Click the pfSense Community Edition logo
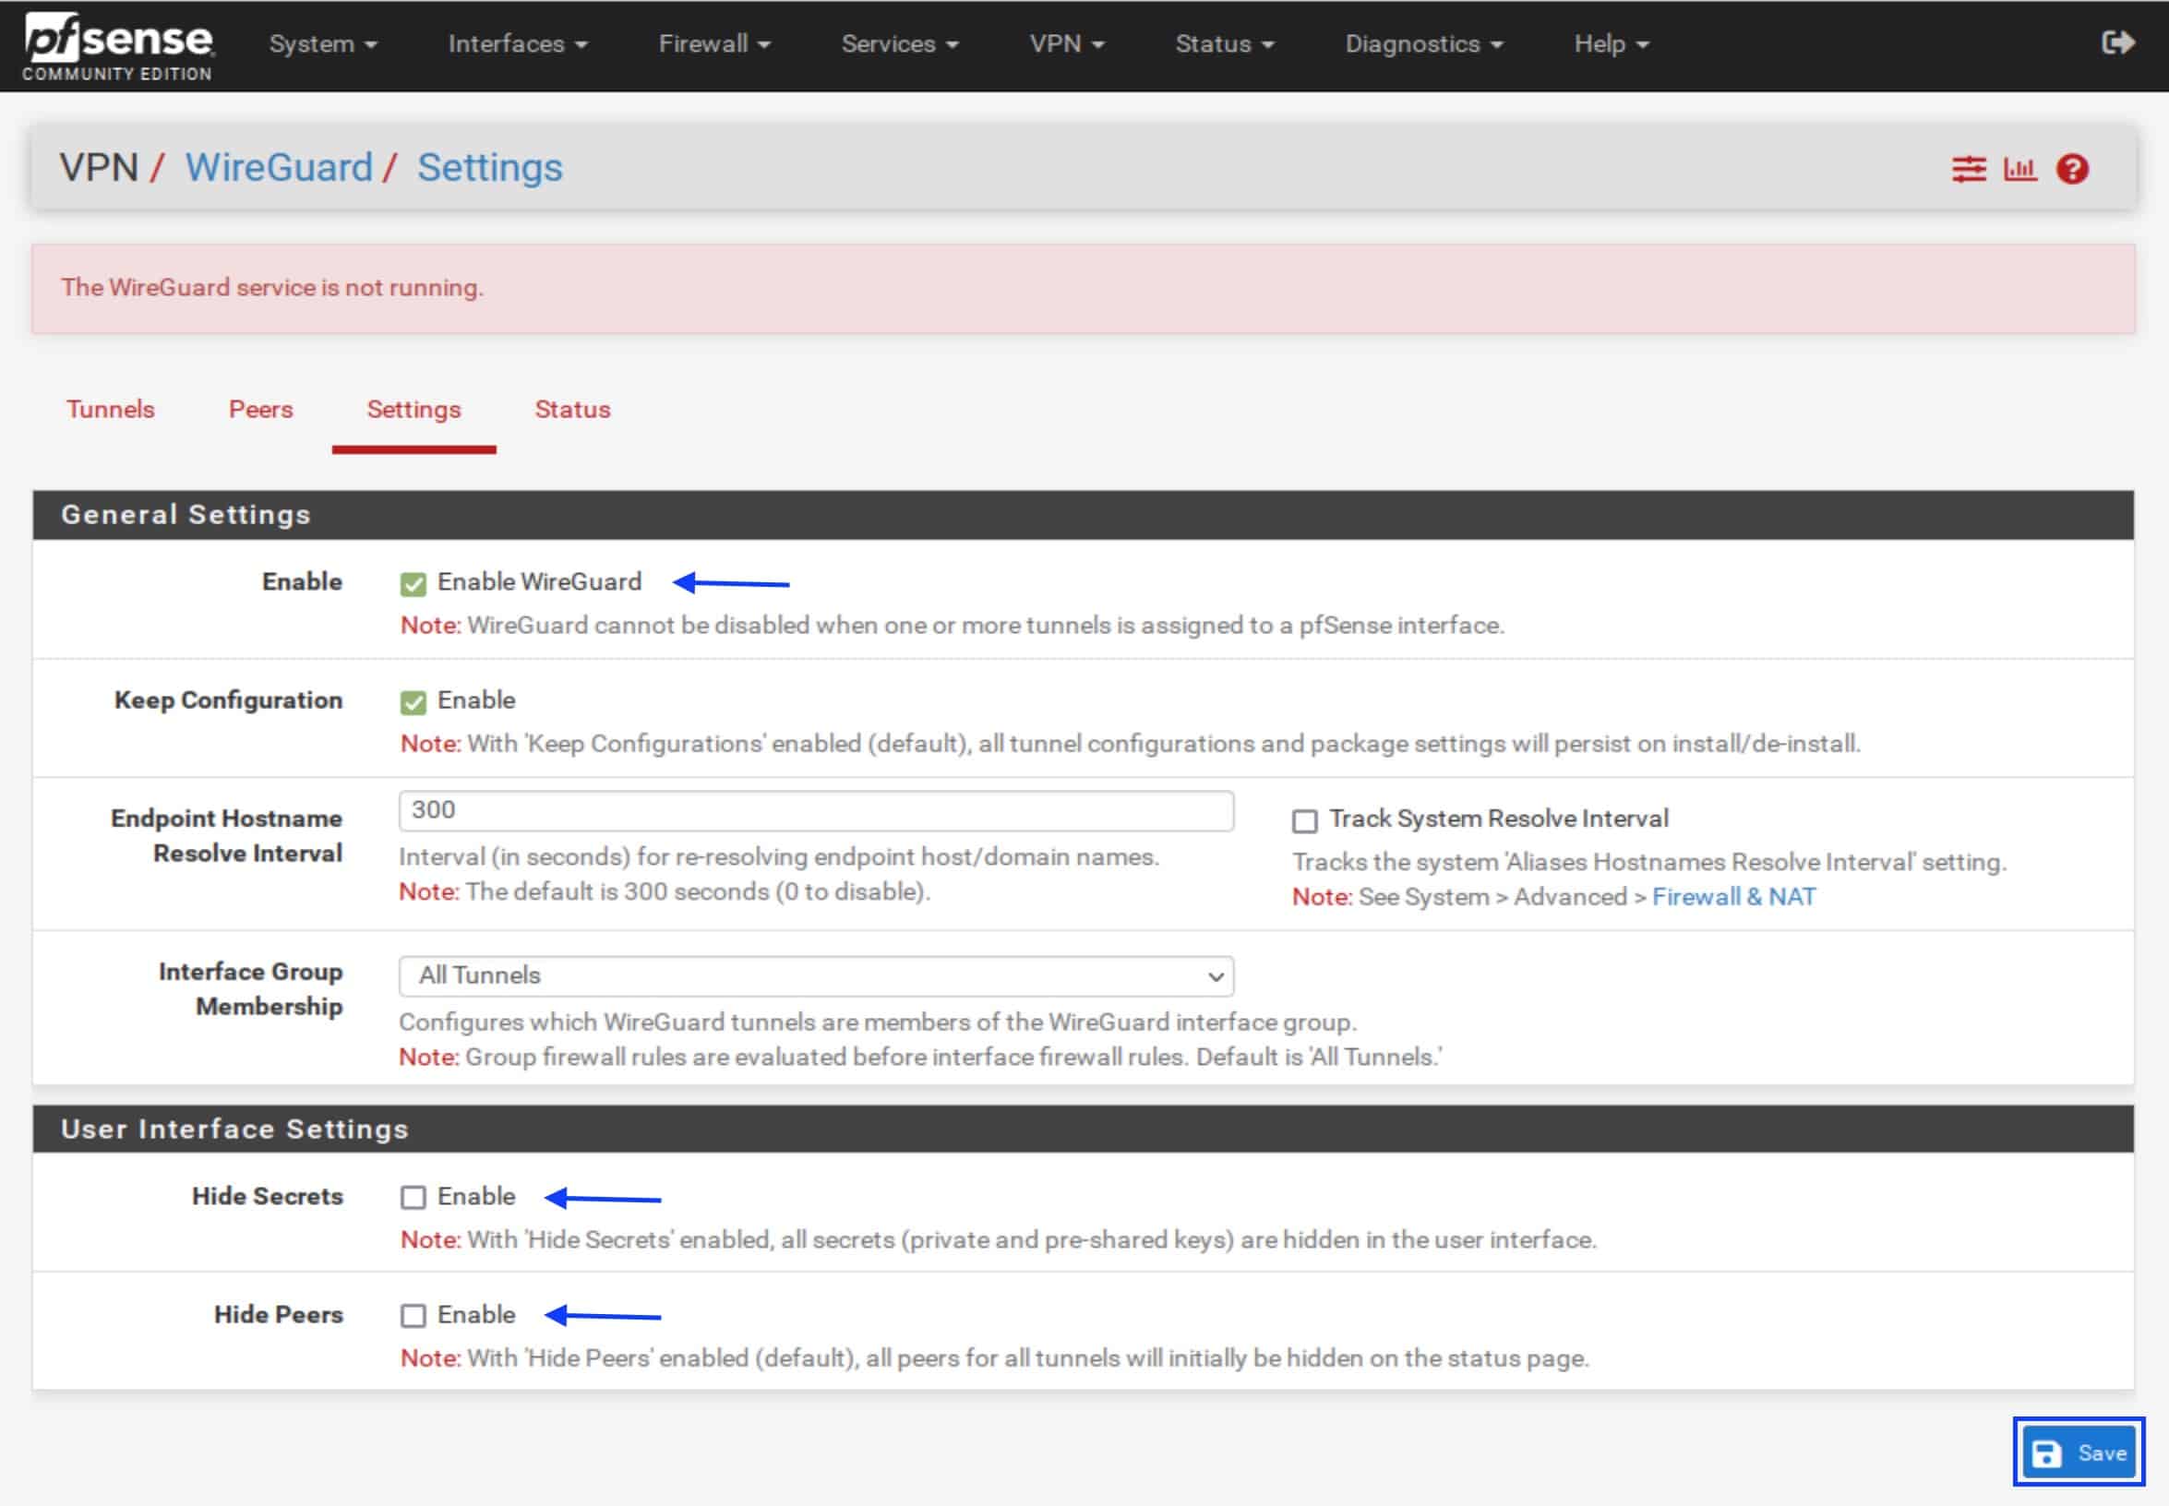This screenshot has height=1506, width=2169. pos(118,47)
